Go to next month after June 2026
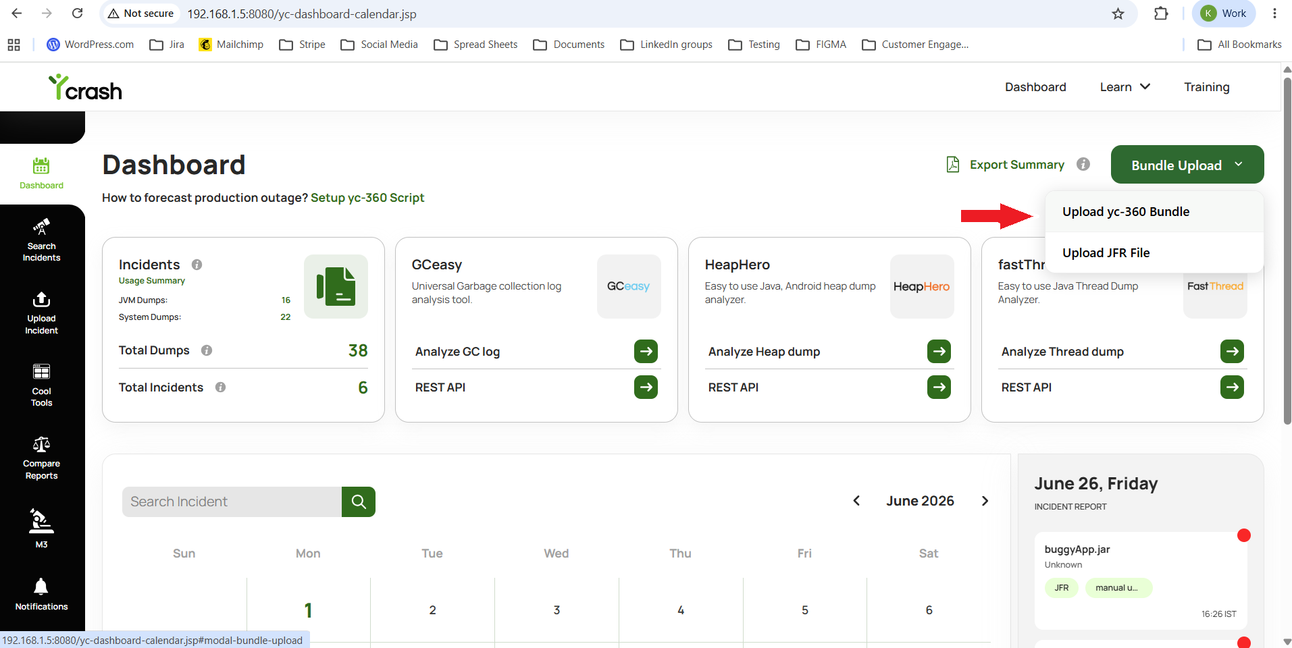The image size is (1292, 648). (x=985, y=501)
